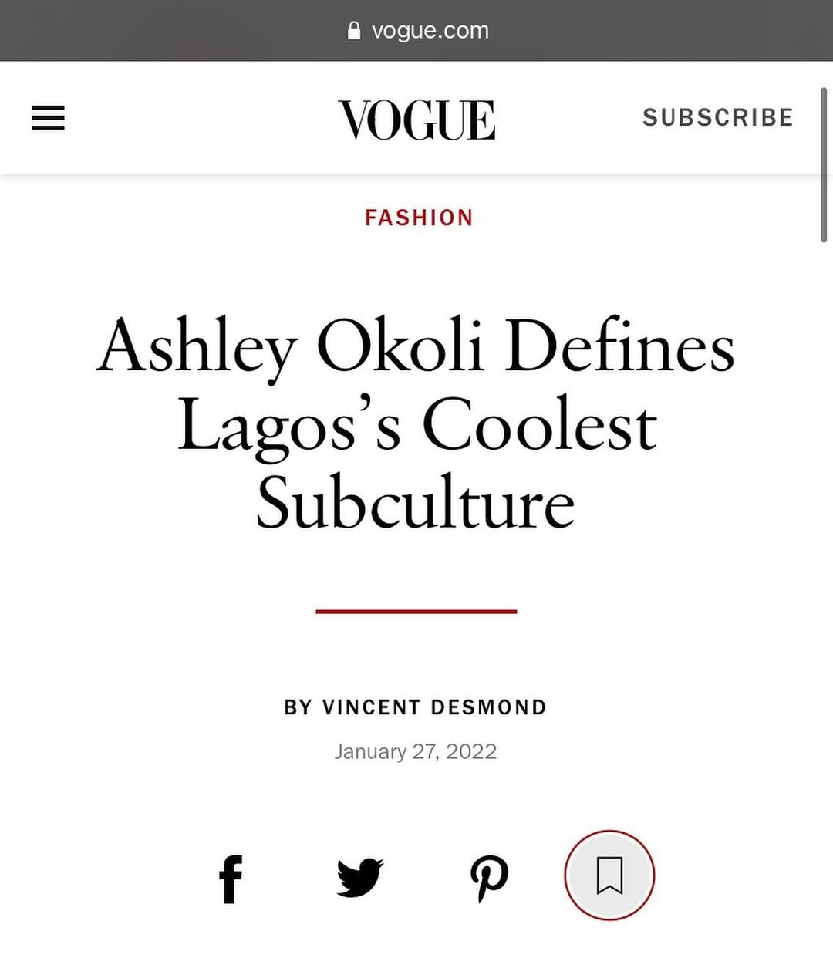The image size is (833, 975).
Task: Click empty dark area of address bar
Action: click(154, 31)
